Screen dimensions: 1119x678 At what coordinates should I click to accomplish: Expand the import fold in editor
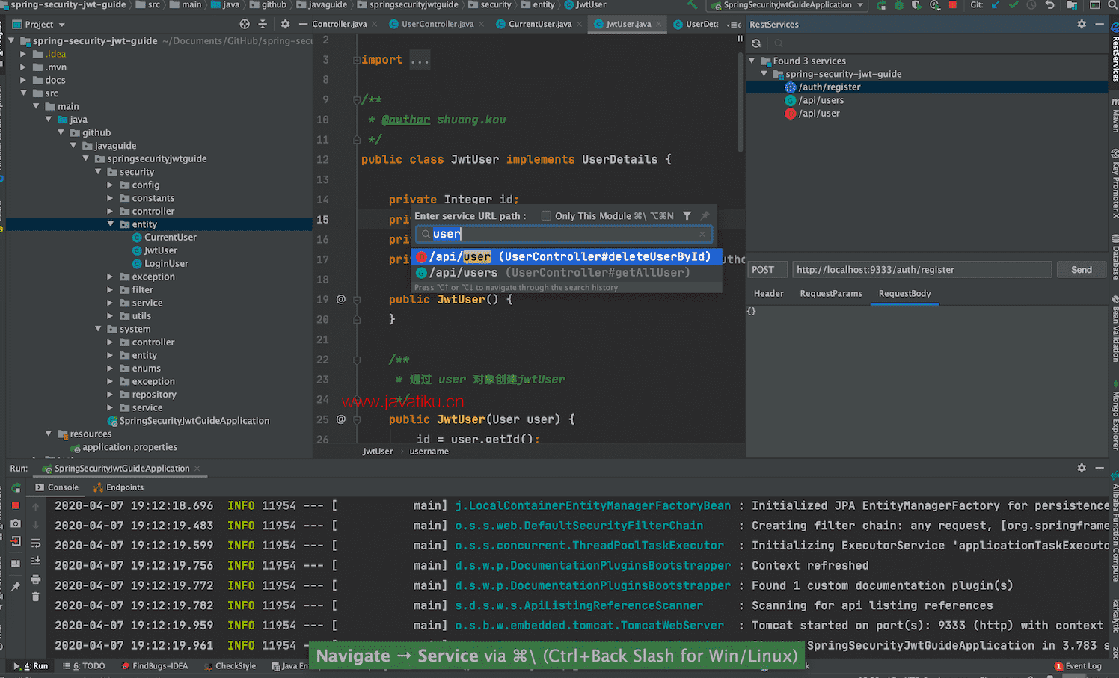pyautogui.click(x=357, y=60)
